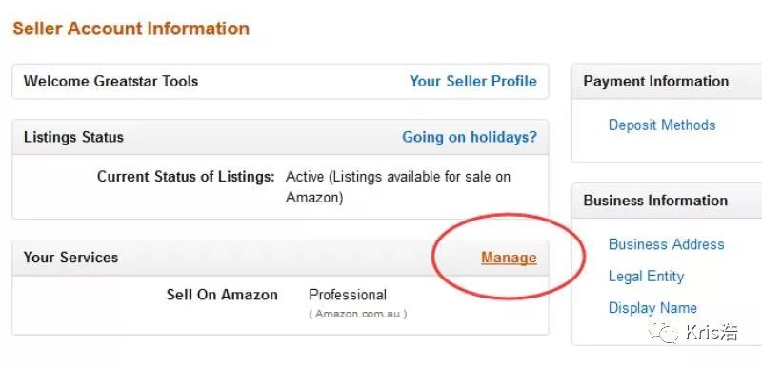
Task: Click the WeChat logo watermark icon
Action: point(661,331)
